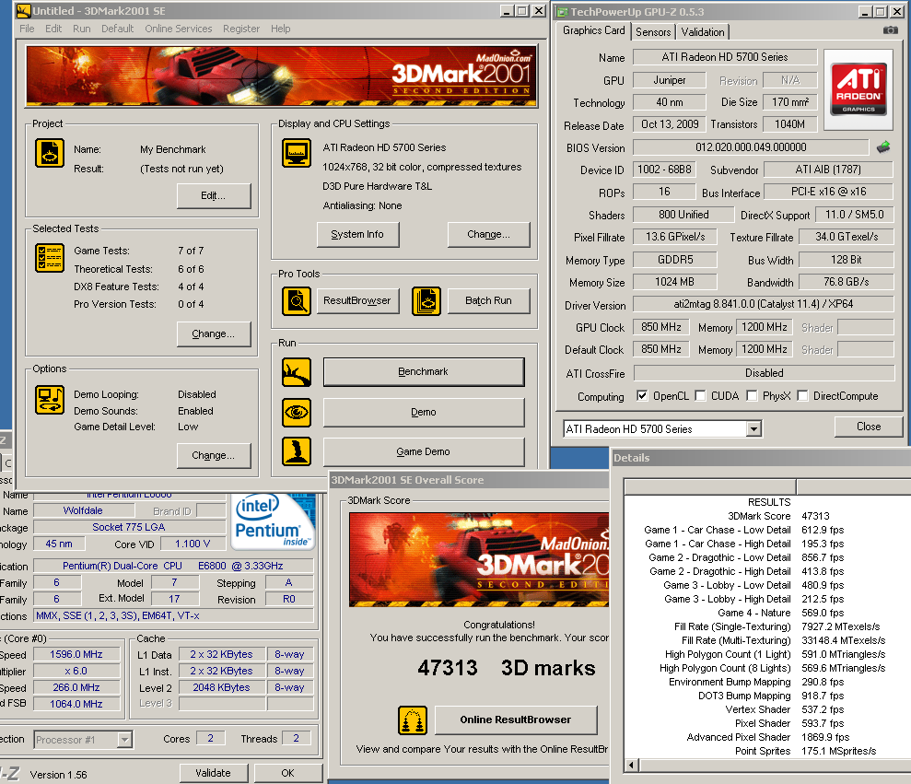This screenshot has height=784, width=911.
Task: Click the Display and CPU Settings monitor icon
Action: 297,154
